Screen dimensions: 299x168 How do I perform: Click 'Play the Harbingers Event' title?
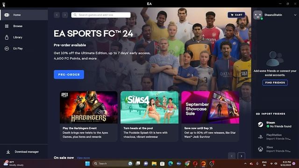pyautogui.click(x=79, y=128)
